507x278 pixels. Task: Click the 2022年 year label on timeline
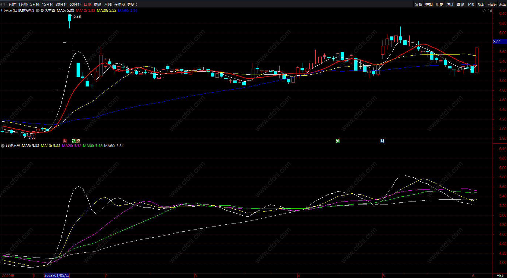[x=8, y=276]
